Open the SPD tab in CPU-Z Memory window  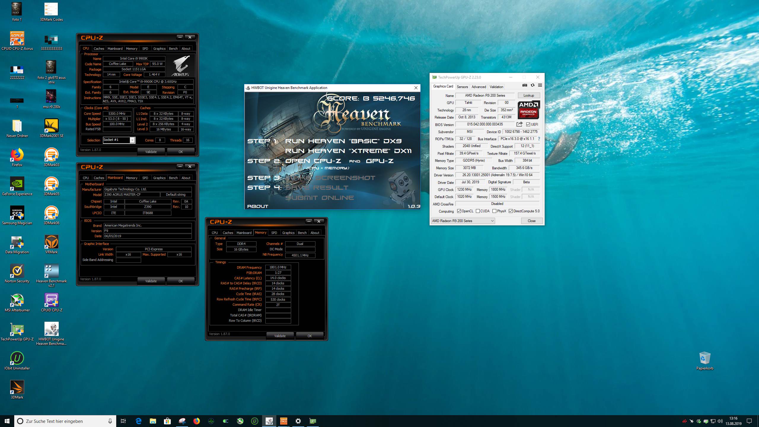point(274,233)
